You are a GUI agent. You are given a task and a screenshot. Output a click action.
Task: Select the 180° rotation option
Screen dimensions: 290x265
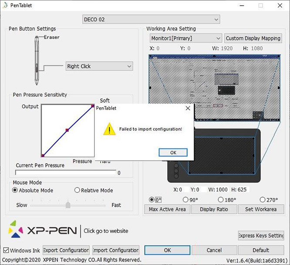pyautogui.click(x=221, y=200)
